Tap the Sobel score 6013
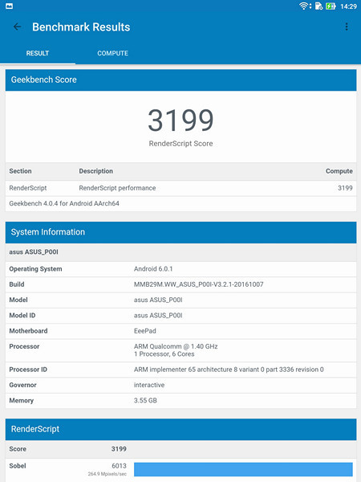The width and height of the screenshot is (361, 482). (119, 466)
